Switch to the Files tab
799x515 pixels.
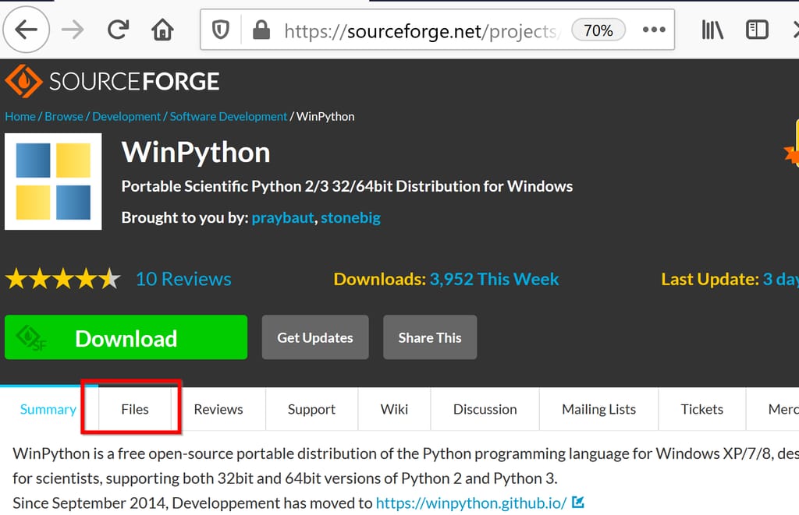(x=134, y=409)
